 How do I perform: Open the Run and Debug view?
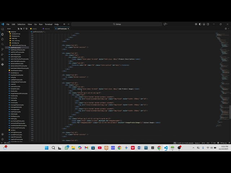click(3, 54)
